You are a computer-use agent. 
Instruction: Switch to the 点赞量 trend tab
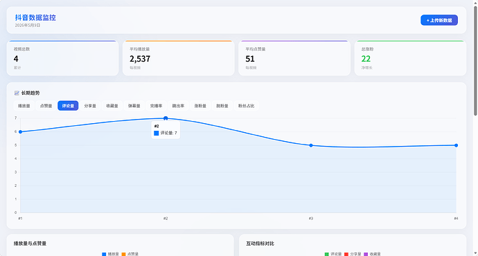pyautogui.click(x=46, y=106)
